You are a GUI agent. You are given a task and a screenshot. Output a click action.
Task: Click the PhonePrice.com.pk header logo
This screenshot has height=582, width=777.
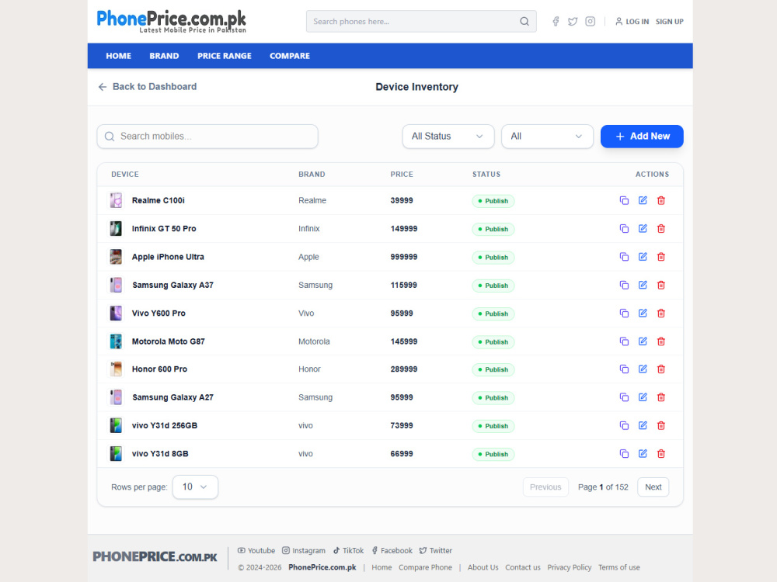[x=171, y=21]
